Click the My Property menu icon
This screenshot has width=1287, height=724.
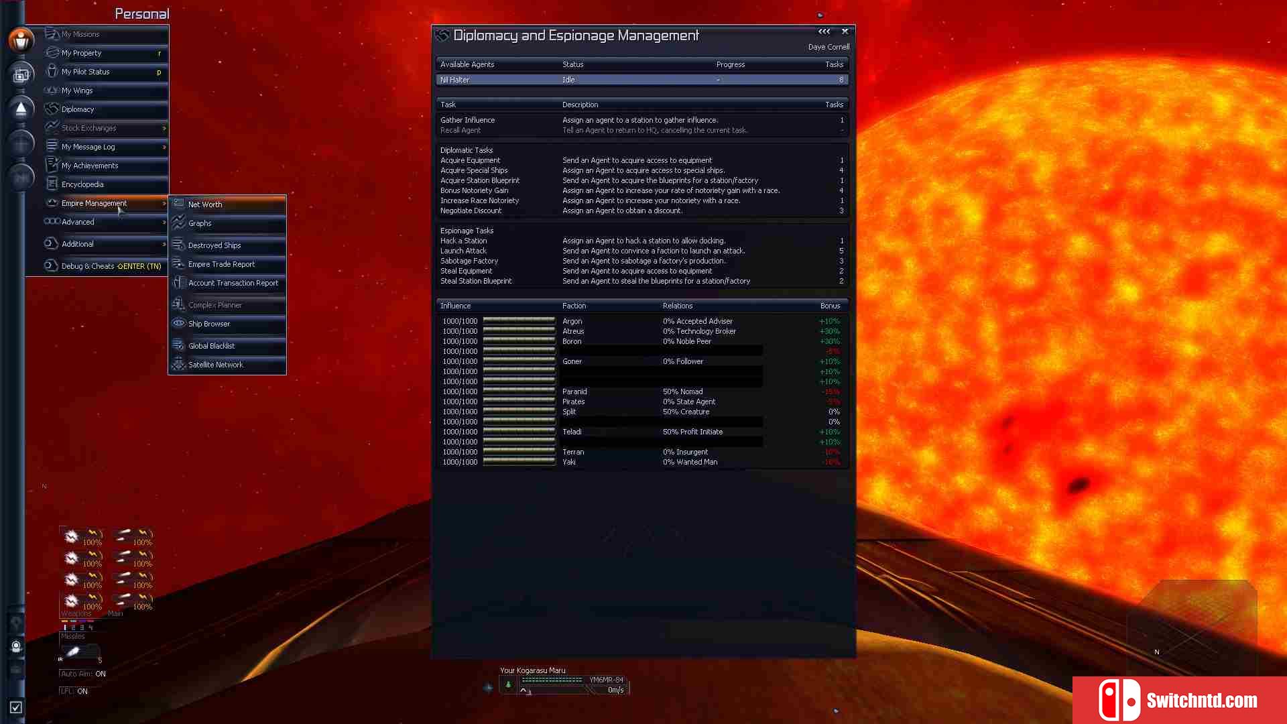(x=52, y=52)
